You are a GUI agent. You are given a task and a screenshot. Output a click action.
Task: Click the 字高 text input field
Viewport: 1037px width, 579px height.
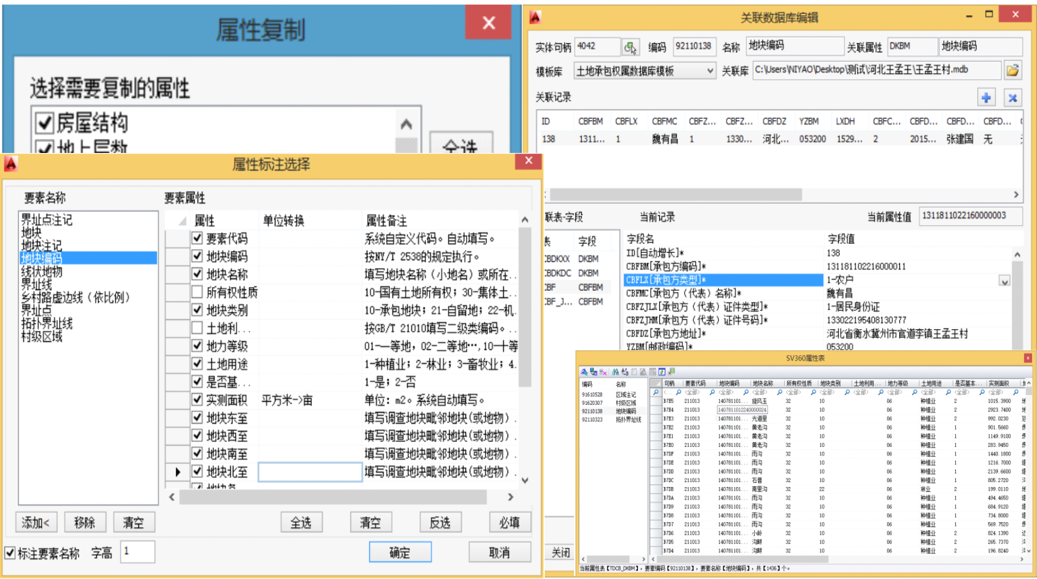pyautogui.click(x=138, y=552)
